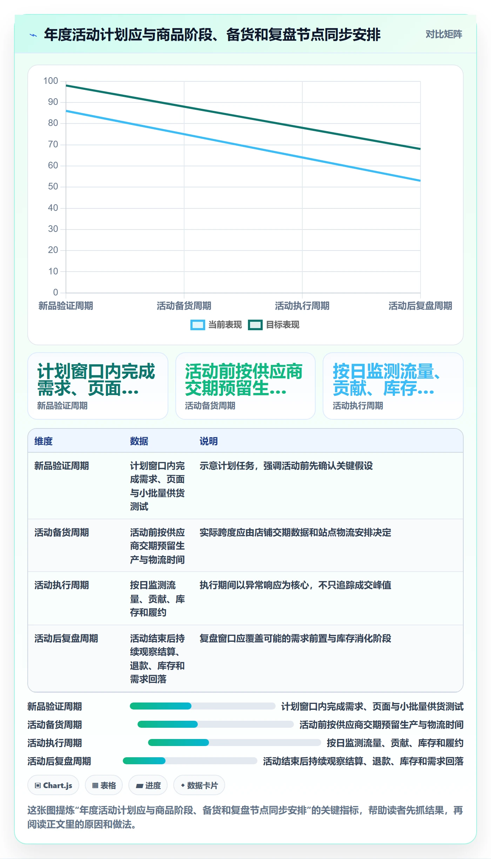491x859 pixels.
Task: Click the progress bar in the 活动执行周期 row
Action: coord(234,743)
